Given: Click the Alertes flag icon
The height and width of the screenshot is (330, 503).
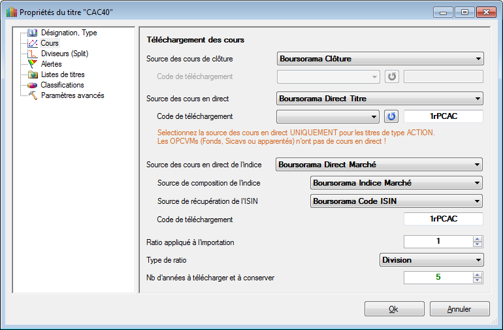Looking at the screenshot, I should pos(33,64).
